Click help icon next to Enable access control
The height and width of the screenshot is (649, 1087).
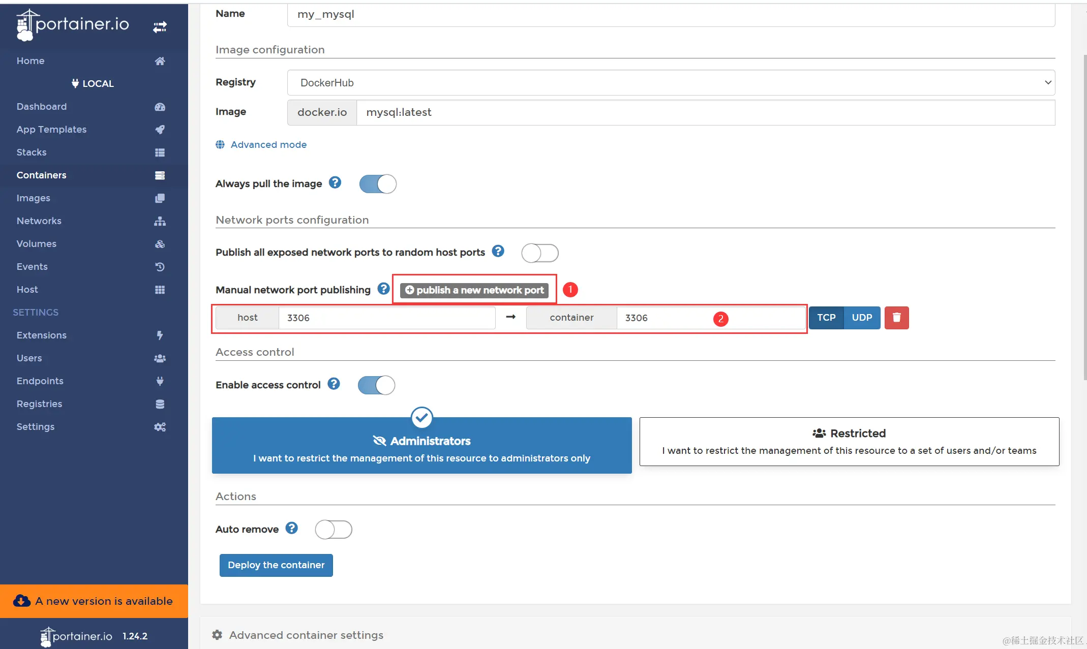334,384
